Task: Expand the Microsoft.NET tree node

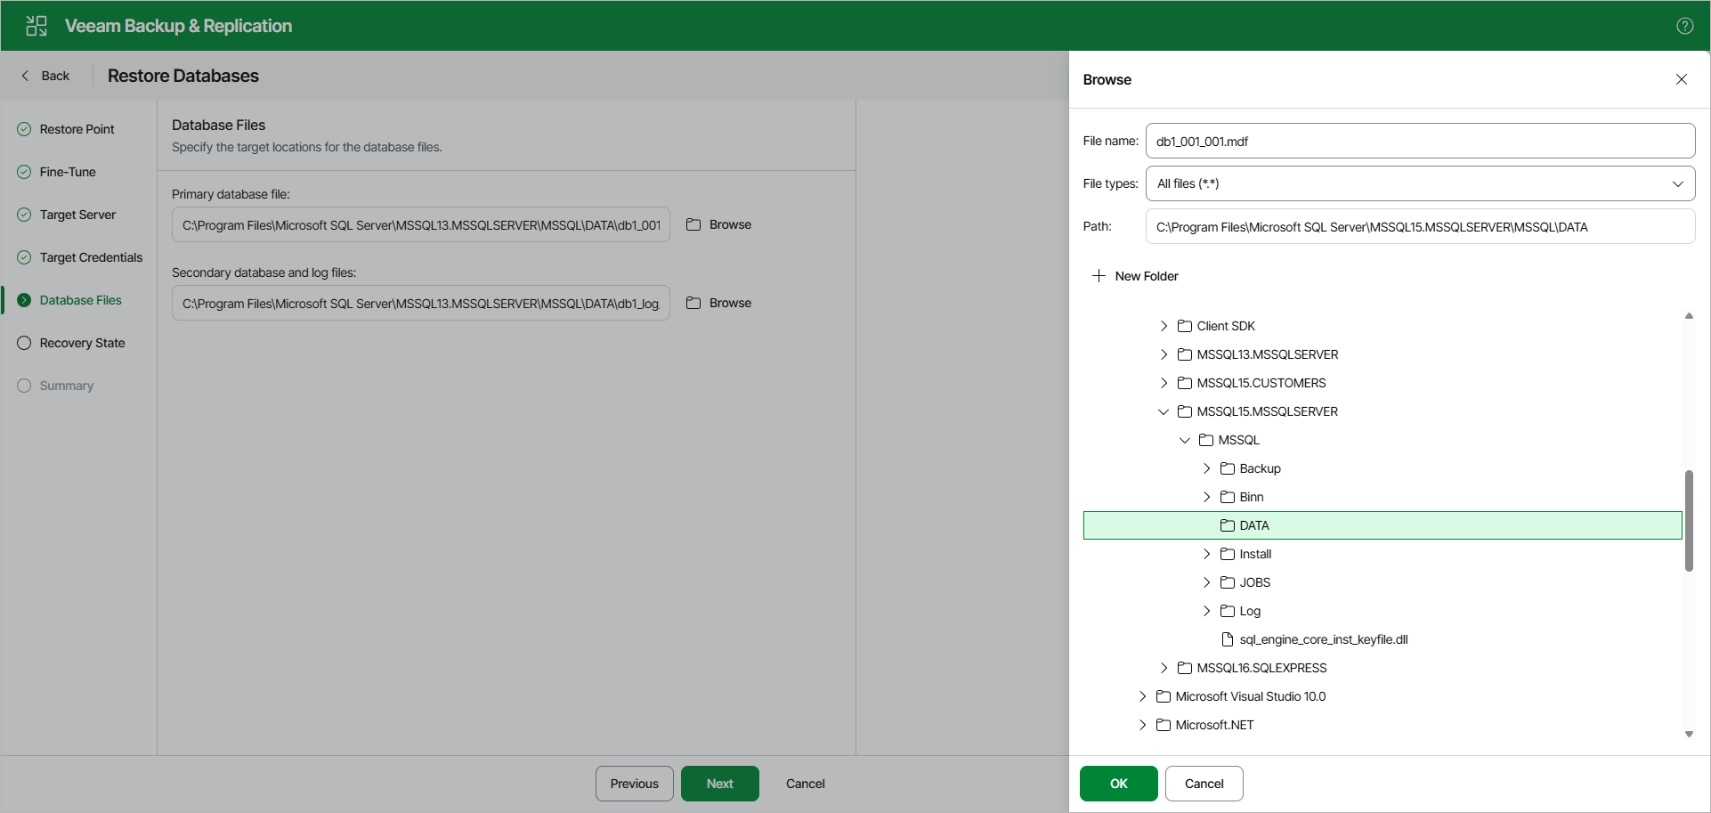Action: (1142, 725)
